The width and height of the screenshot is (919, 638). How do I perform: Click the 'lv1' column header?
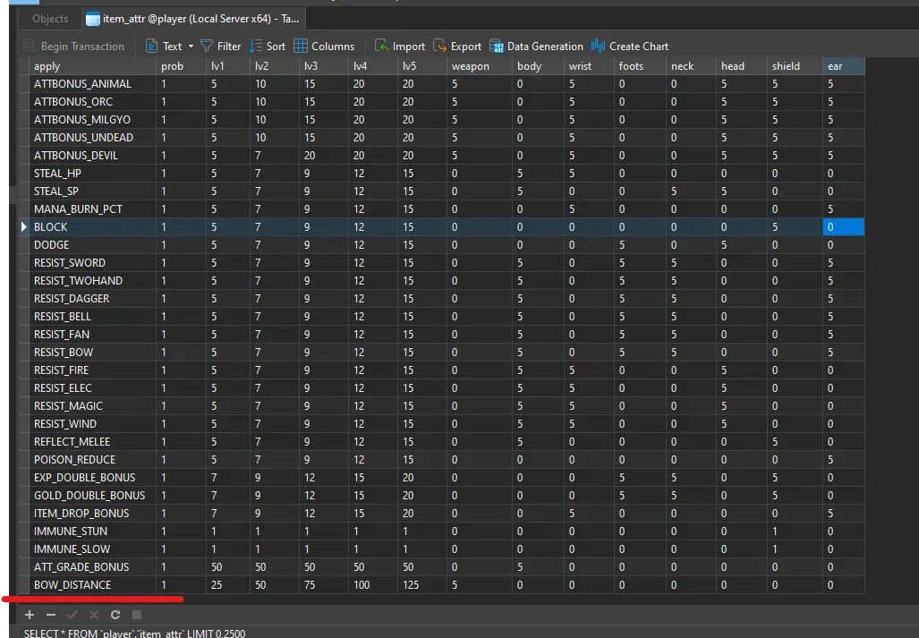(x=228, y=66)
